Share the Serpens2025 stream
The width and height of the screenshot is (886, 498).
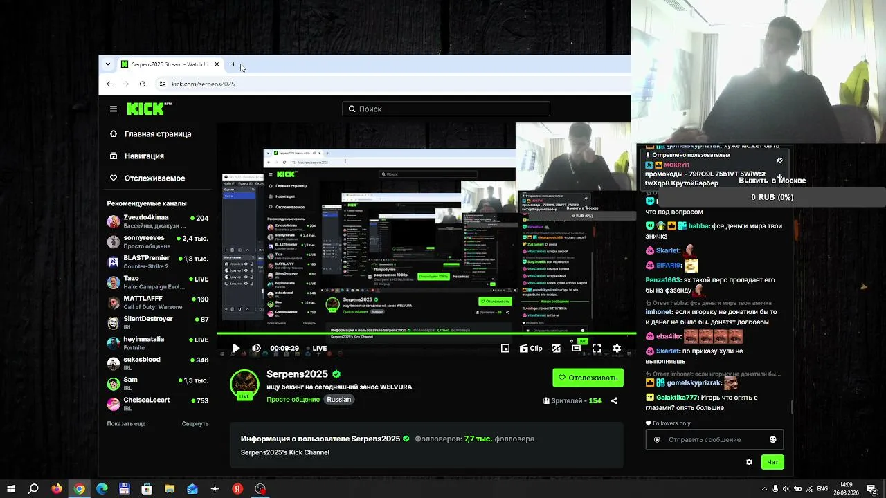pyautogui.click(x=614, y=400)
